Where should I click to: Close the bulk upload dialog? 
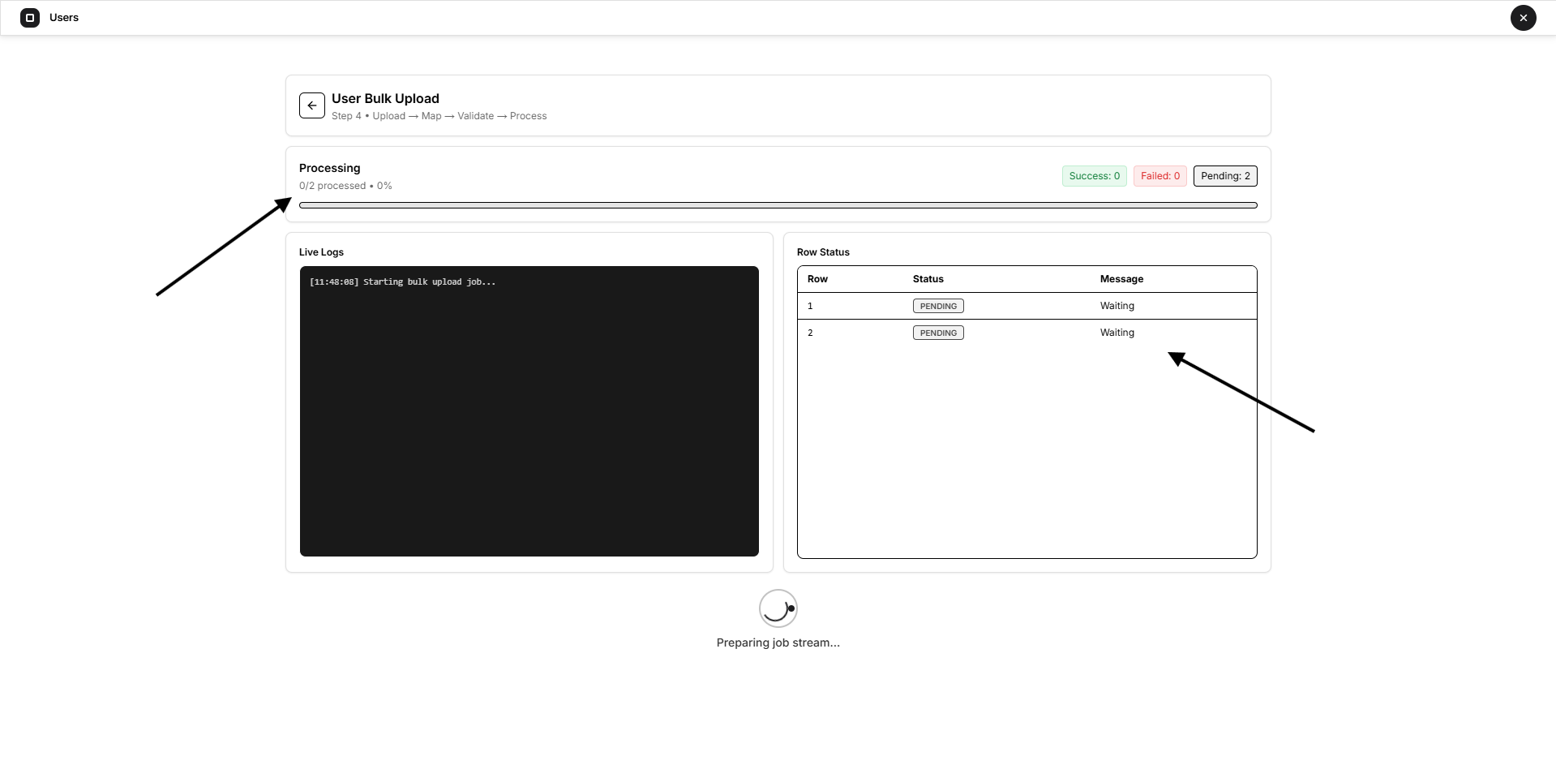tap(1523, 18)
